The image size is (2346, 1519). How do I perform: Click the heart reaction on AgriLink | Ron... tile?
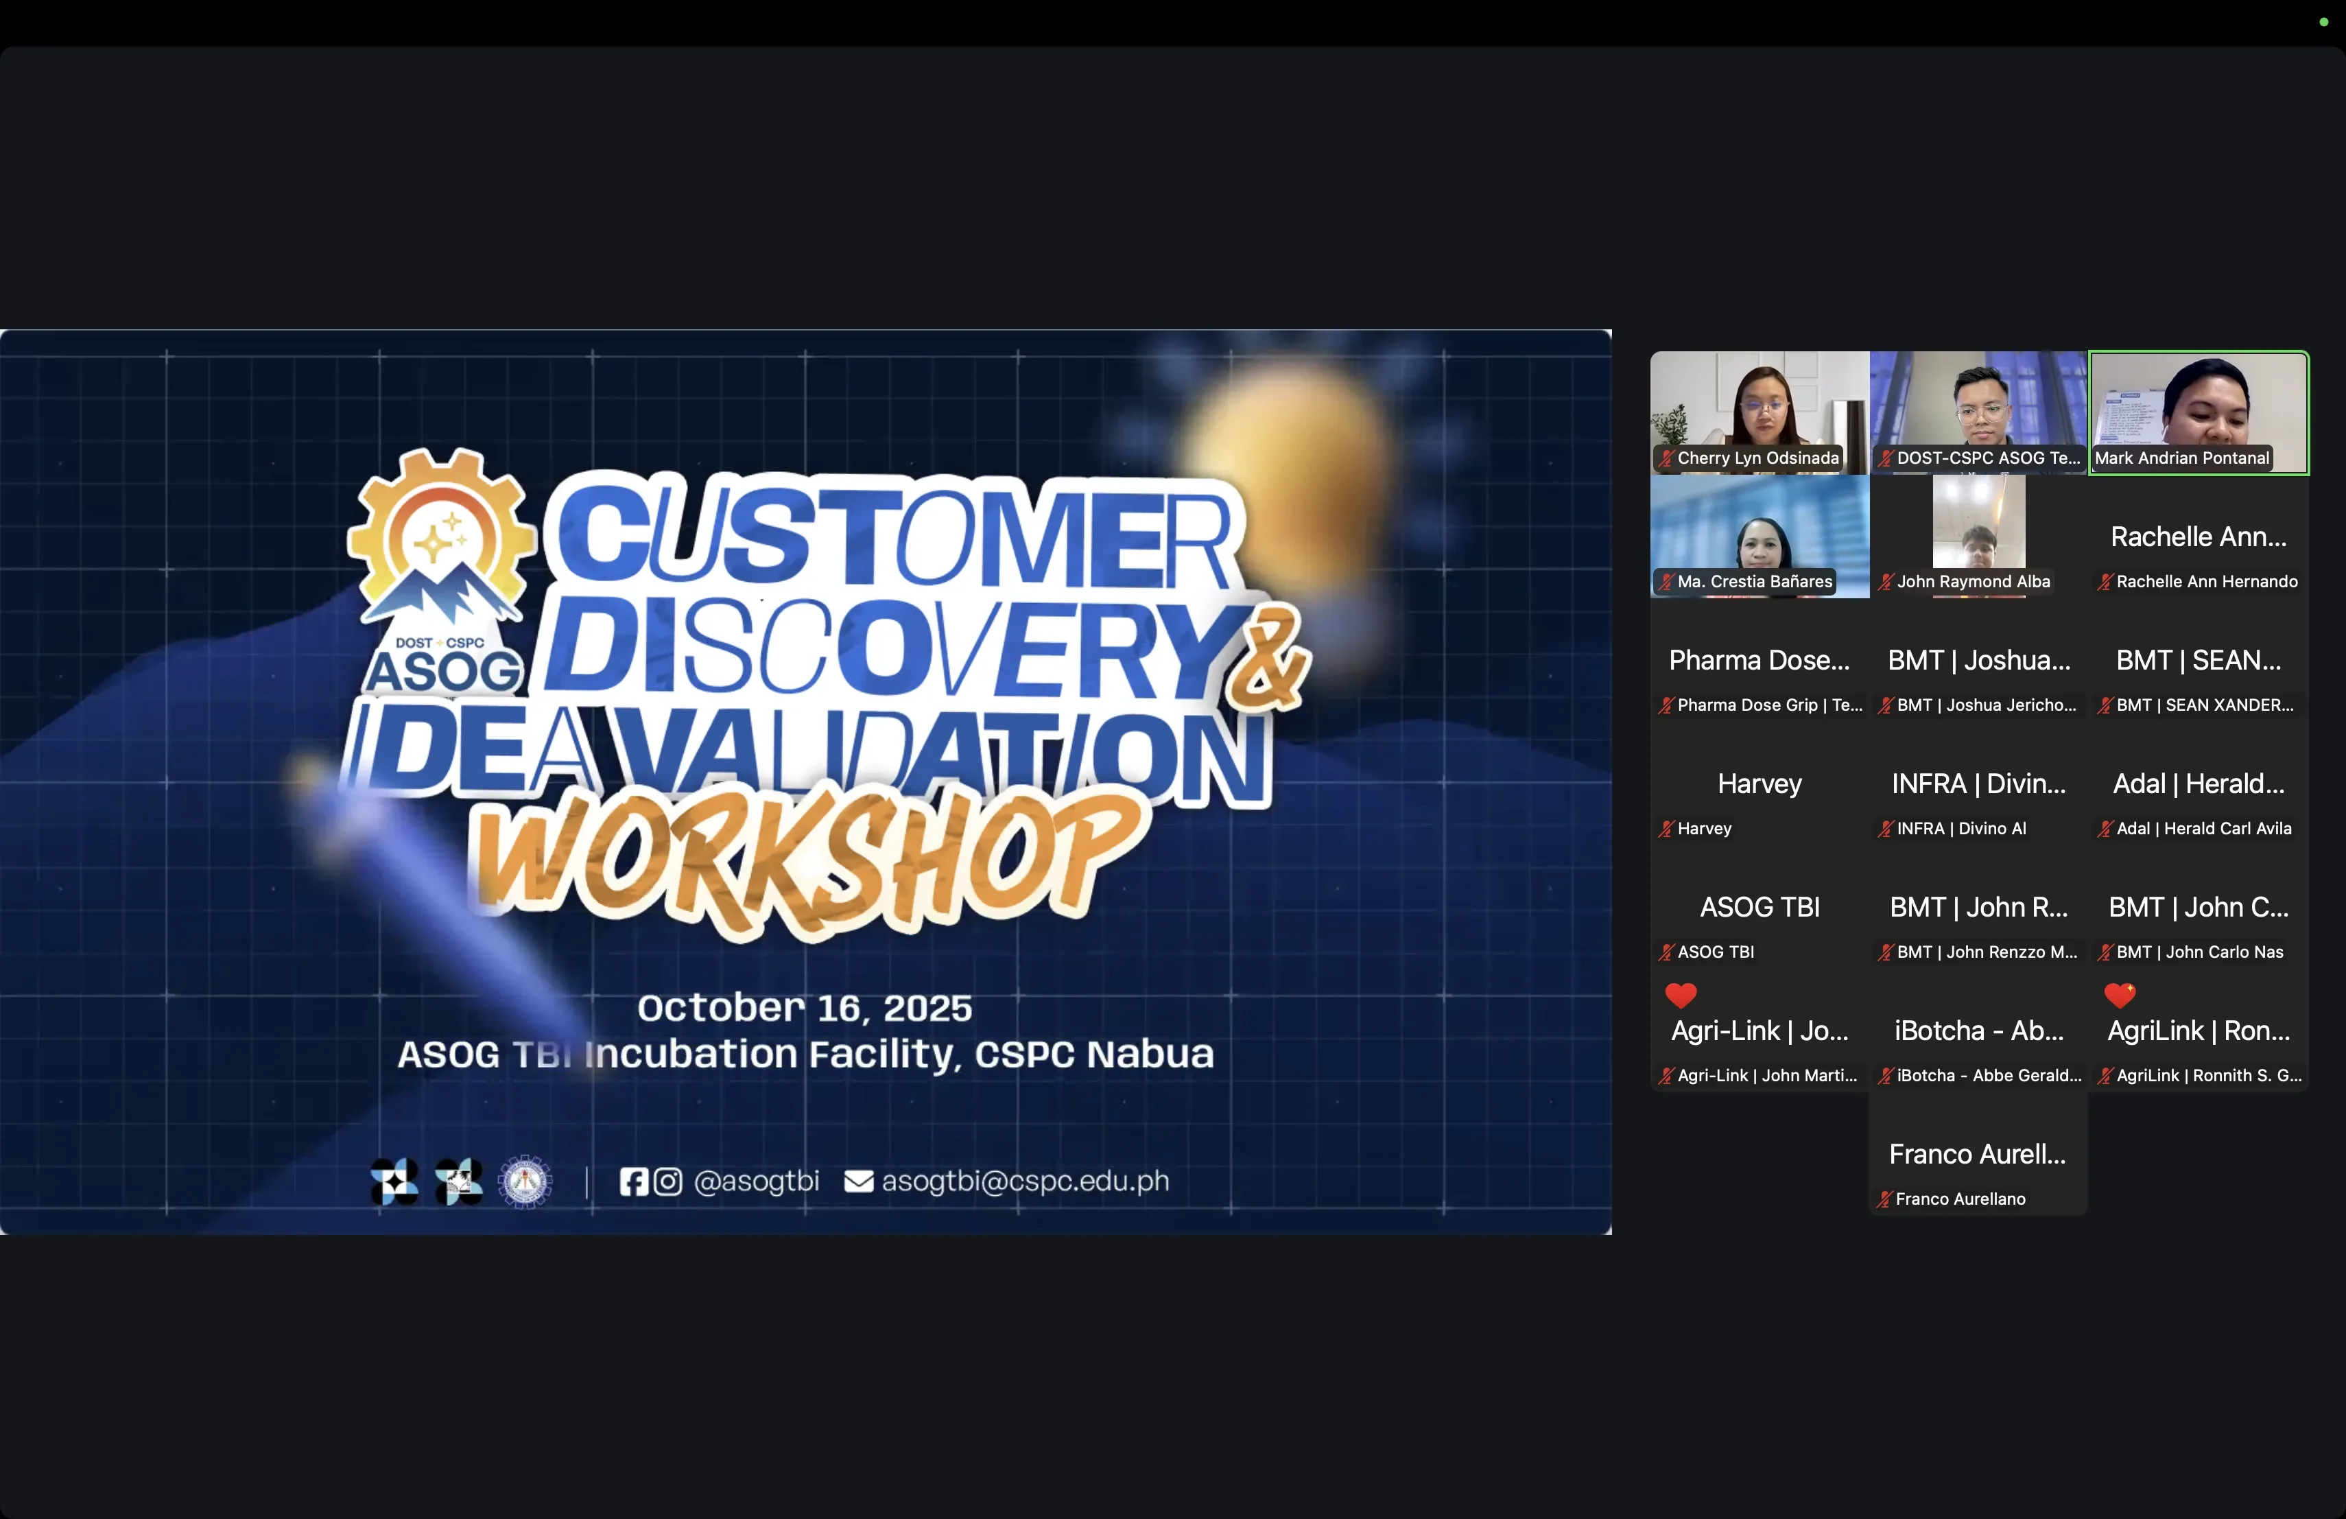2119,996
